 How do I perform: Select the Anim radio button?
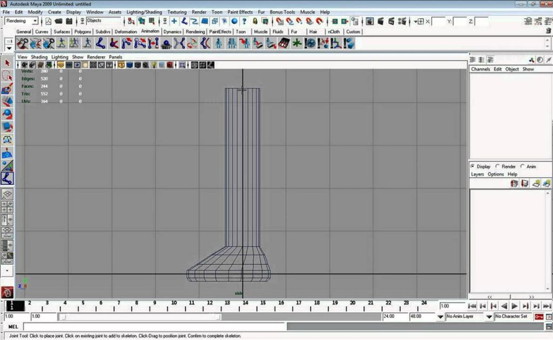coord(522,166)
